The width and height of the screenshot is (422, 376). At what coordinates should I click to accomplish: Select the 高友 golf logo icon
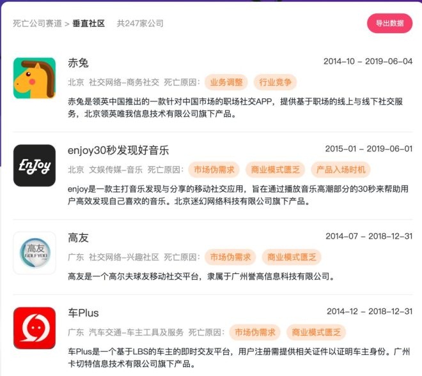pyautogui.click(x=35, y=253)
